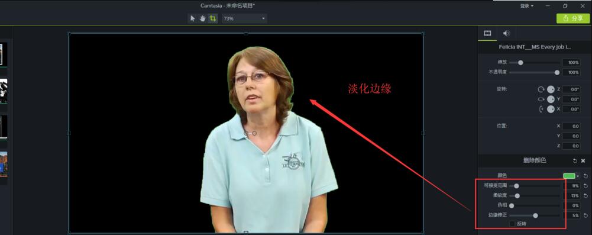Click the 可接受范围 tolerance slider handle

pyautogui.click(x=516, y=186)
